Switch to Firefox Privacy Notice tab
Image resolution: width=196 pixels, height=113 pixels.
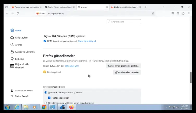(x=60, y=7)
